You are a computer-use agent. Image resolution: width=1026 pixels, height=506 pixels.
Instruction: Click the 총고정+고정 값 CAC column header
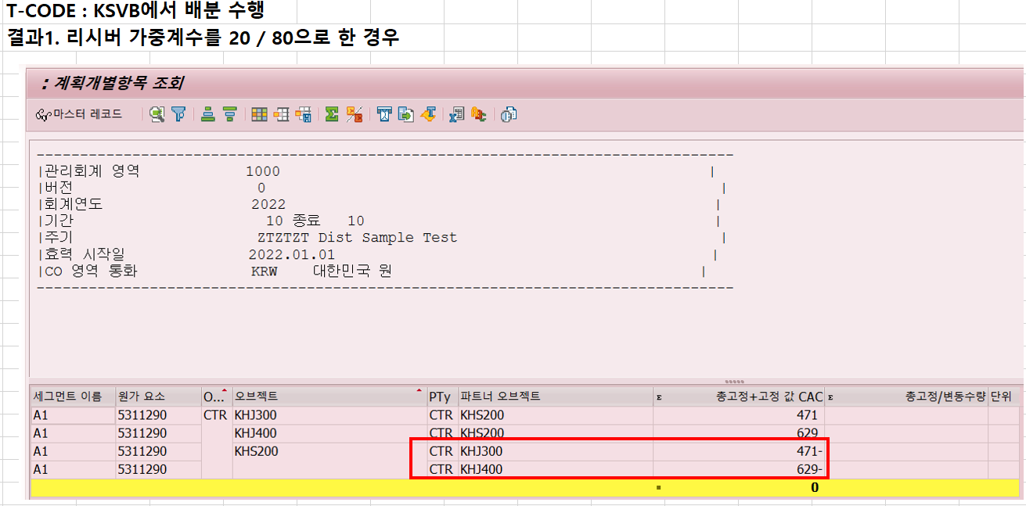coord(739,397)
